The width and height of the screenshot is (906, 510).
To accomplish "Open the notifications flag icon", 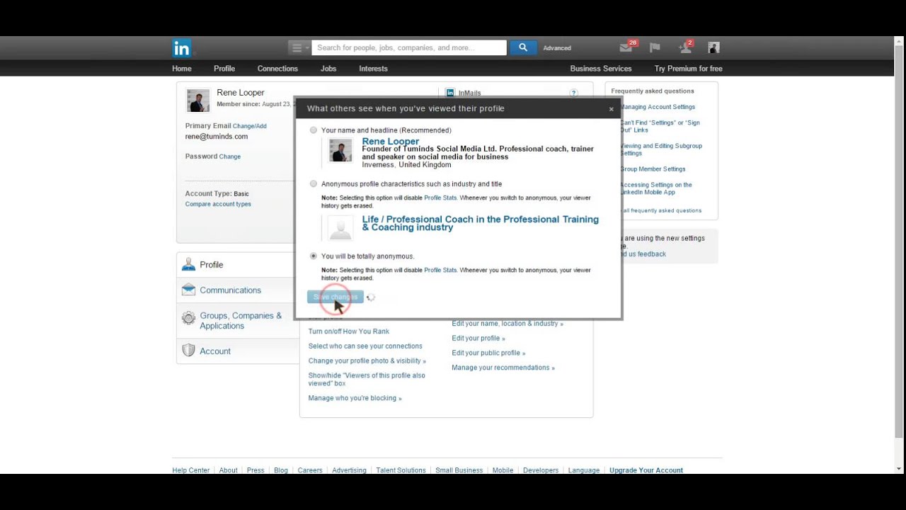I will tap(655, 47).
